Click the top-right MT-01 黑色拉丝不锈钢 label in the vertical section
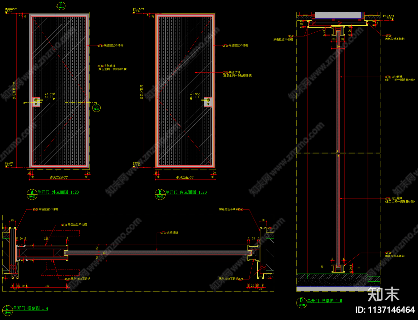 tap(395, 37)
